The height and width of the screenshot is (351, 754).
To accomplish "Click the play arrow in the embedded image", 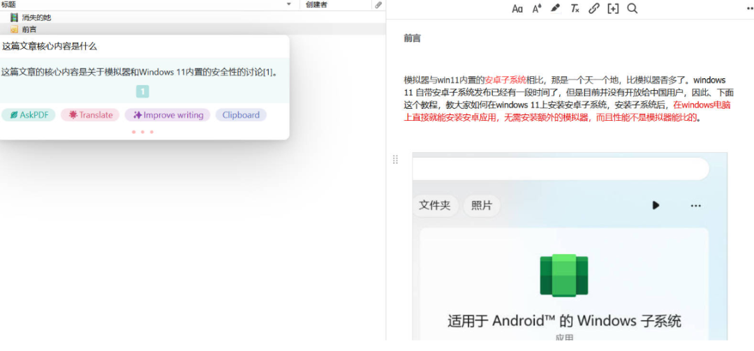I will (x=656, y=205).
